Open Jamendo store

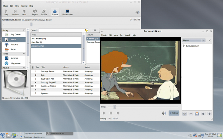click(14, 58)
